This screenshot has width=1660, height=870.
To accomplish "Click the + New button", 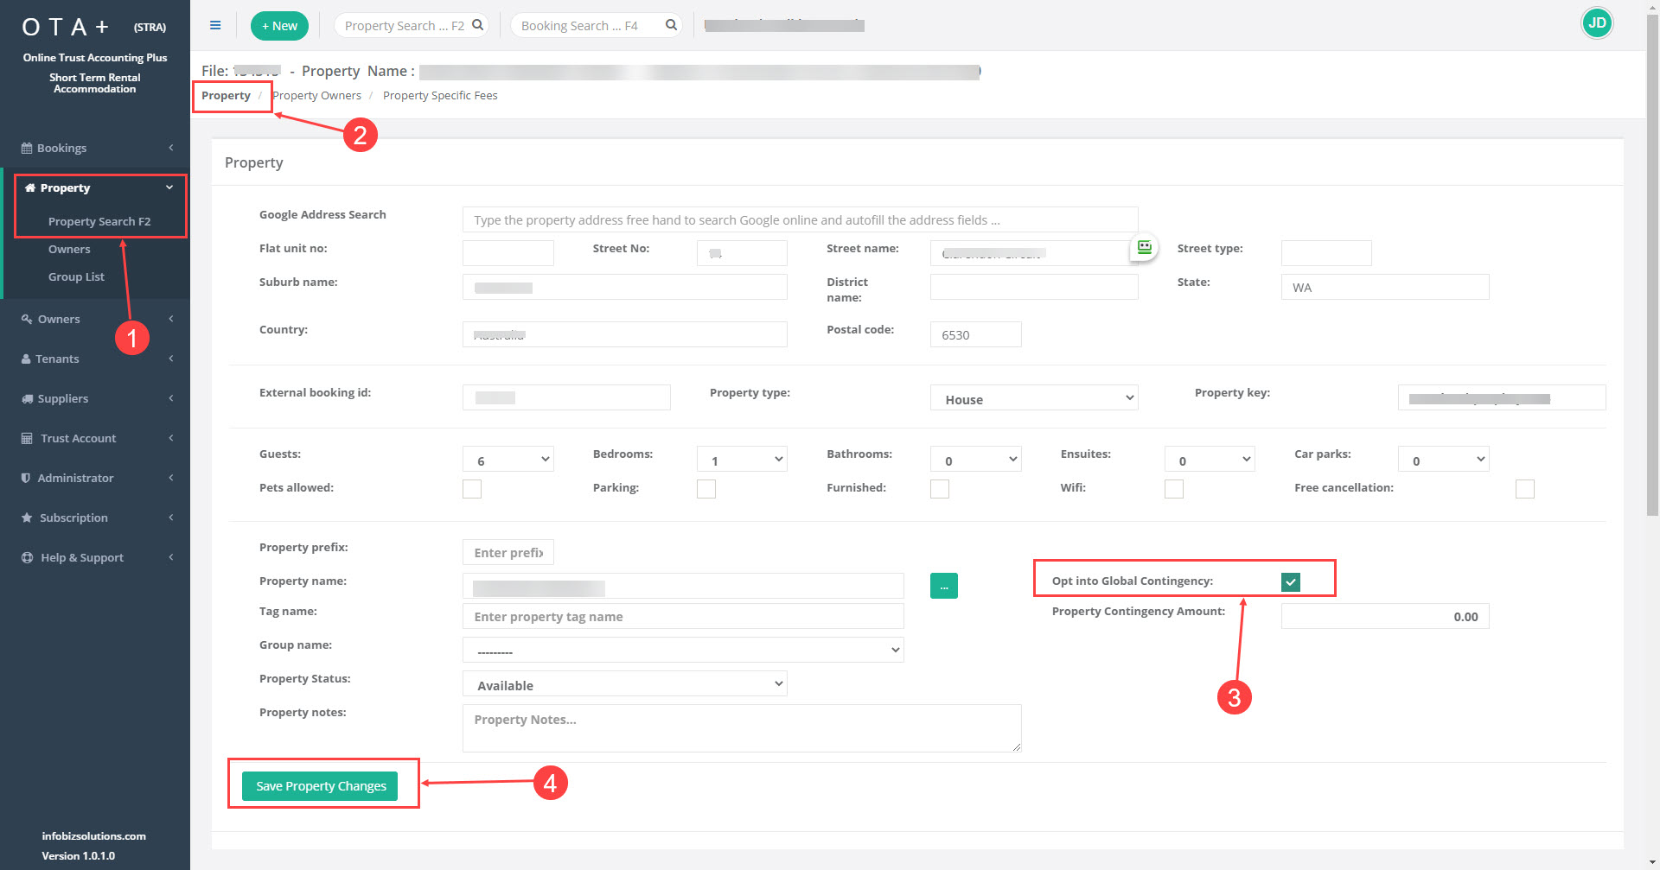I will 279,26.
